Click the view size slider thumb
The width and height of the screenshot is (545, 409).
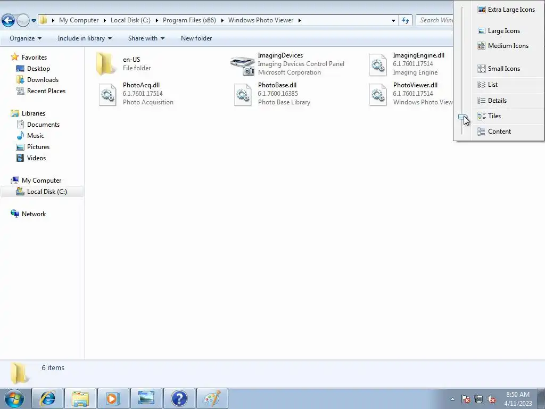(463, 117)
